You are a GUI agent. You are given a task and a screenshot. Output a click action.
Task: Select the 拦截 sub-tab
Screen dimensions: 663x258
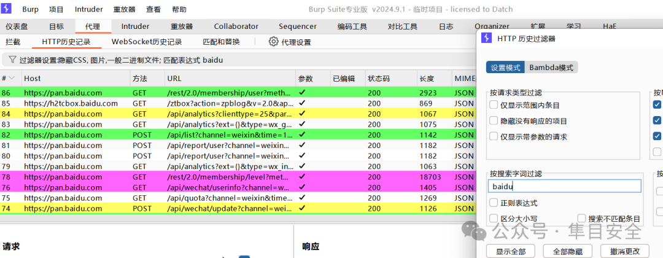[13, 42]
